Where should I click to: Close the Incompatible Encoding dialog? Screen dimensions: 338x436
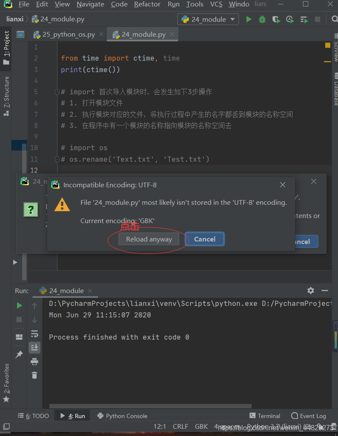[283, 185]
